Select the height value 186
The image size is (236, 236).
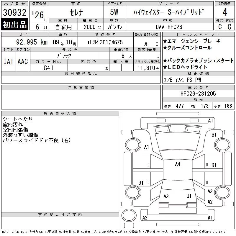(228, 106)
